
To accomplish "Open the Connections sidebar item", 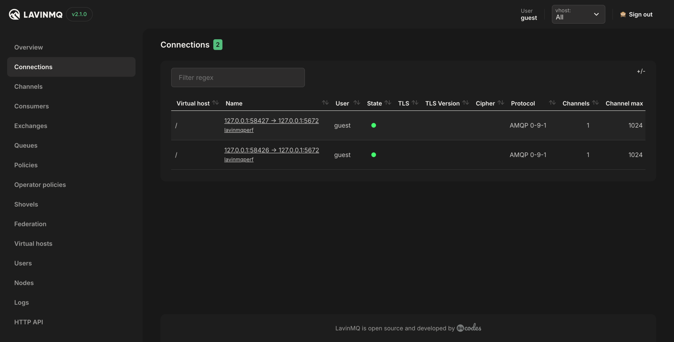I will coord(71,67).
